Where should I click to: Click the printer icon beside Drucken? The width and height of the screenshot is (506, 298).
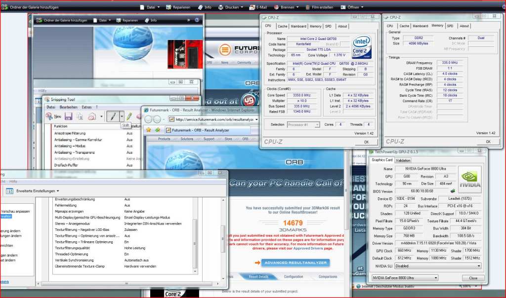[x=221, y=7]
